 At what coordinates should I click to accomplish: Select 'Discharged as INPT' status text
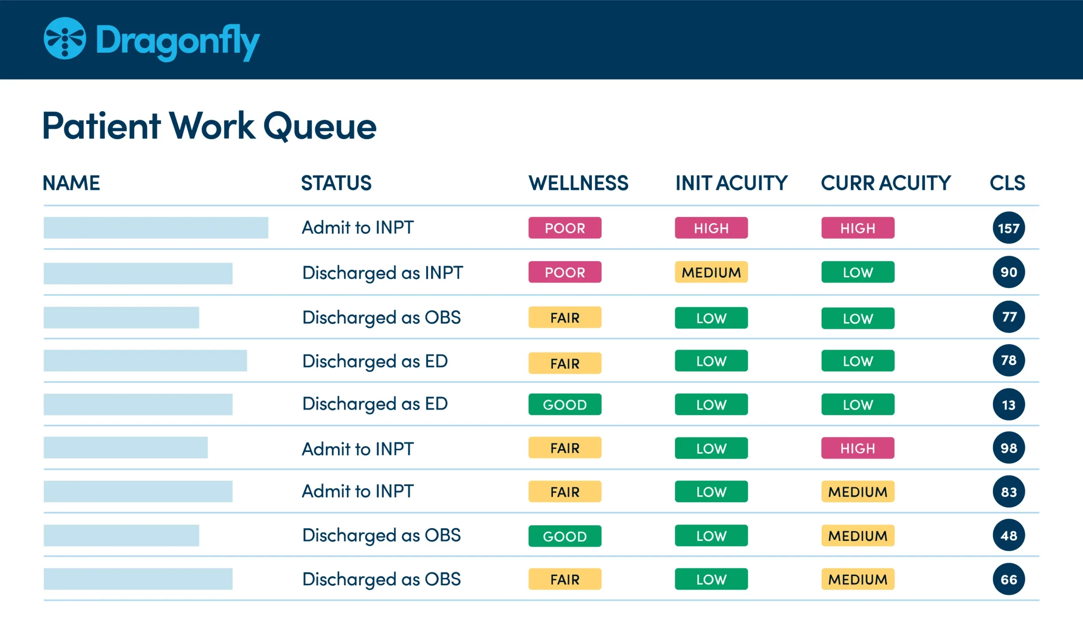click(382, 273)
